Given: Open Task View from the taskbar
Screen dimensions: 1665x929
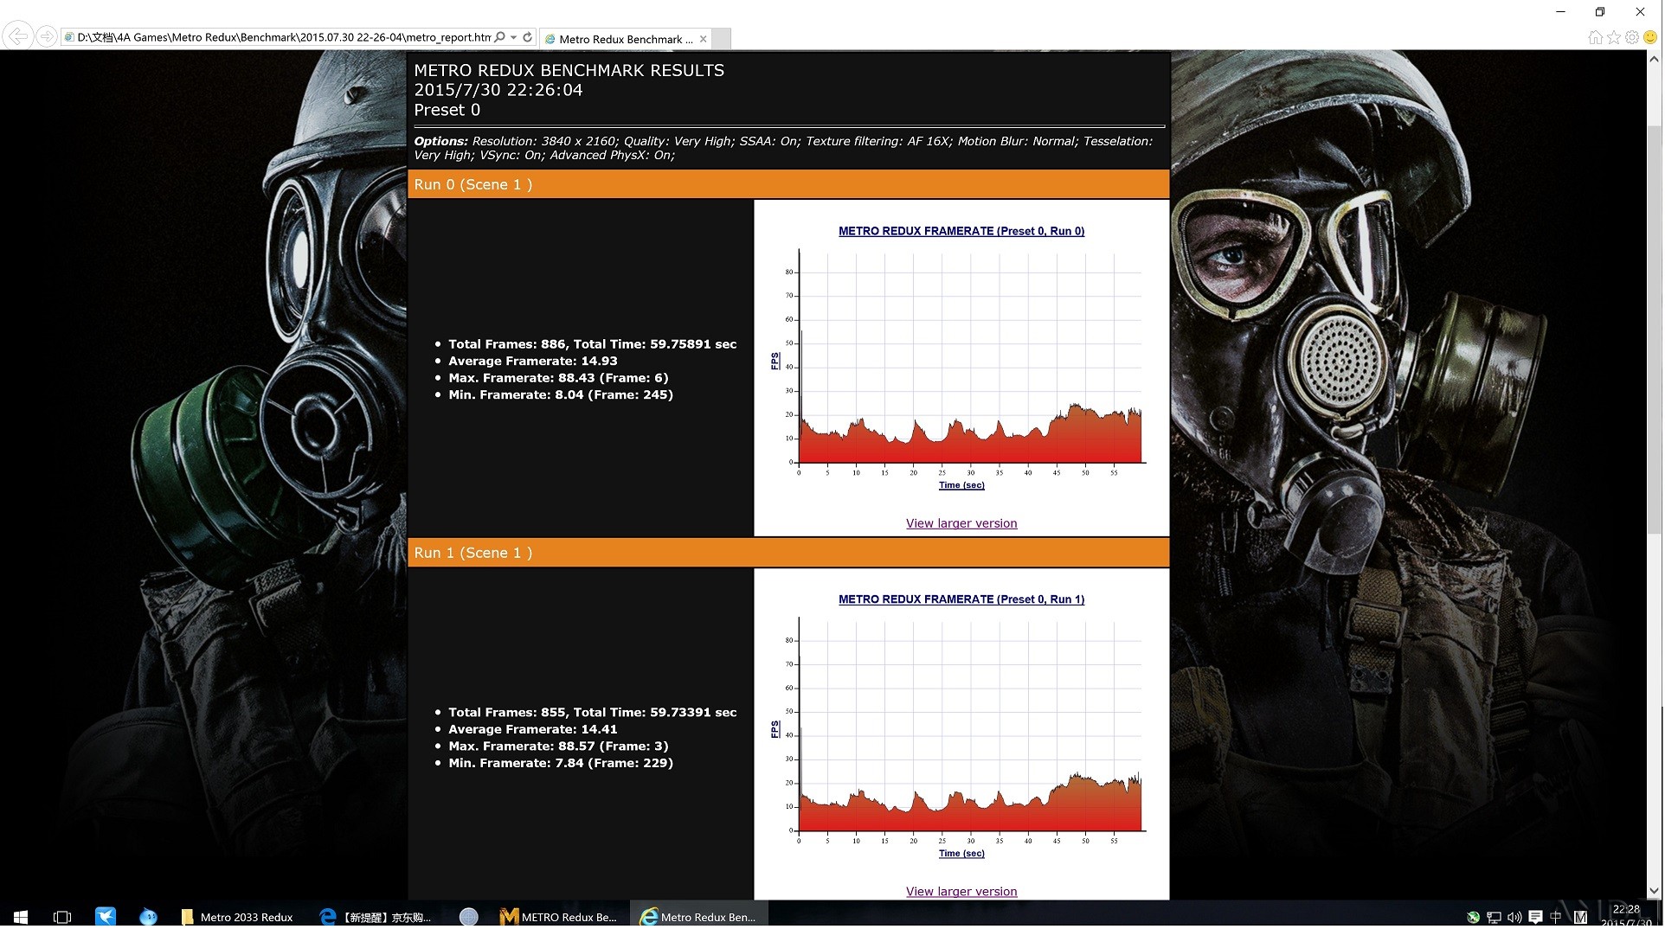Looking at the screenshot, I should pos(62,917).
